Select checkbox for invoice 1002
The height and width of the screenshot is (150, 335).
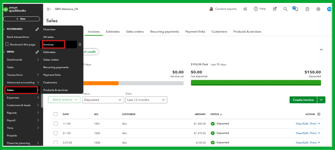tap(56, 133)
